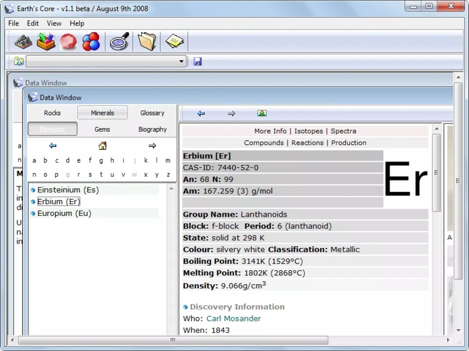469x351 pixels.
Task: Switch to the Rocks category
Action: (x=52, y=113)
